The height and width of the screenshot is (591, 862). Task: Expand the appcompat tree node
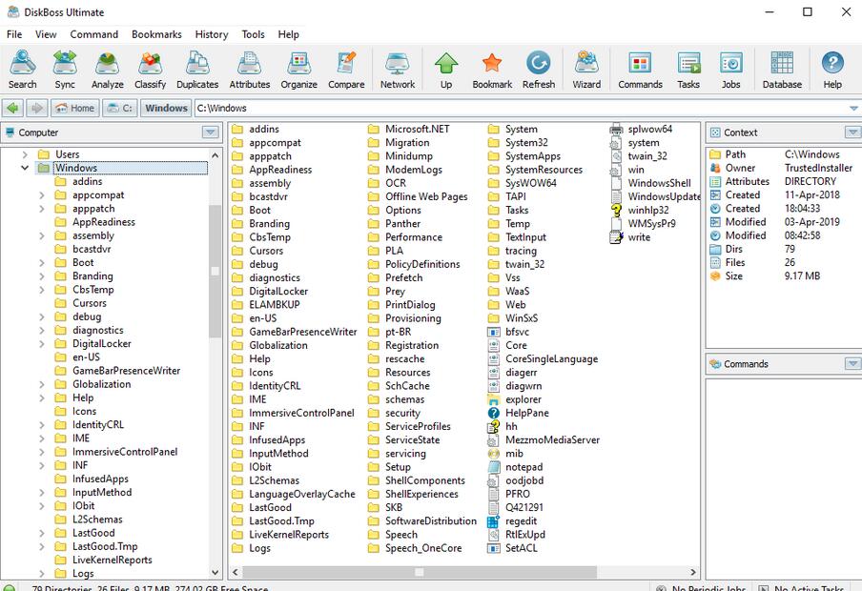point(42,195)
